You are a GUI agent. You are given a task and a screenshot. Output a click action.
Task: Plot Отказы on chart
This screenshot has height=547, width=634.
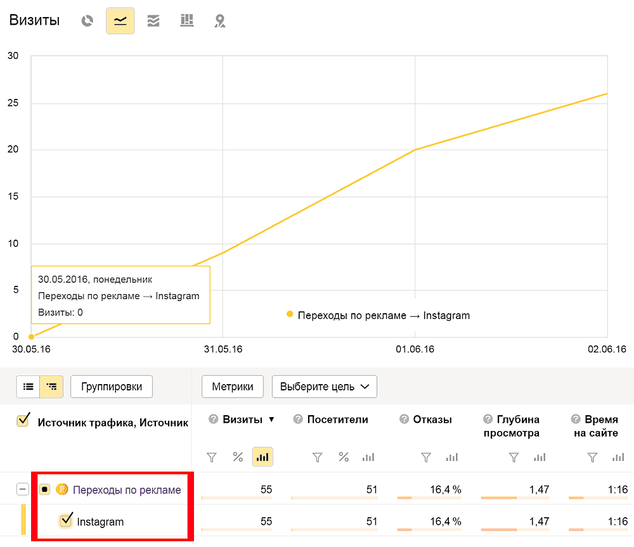point(451,457)
